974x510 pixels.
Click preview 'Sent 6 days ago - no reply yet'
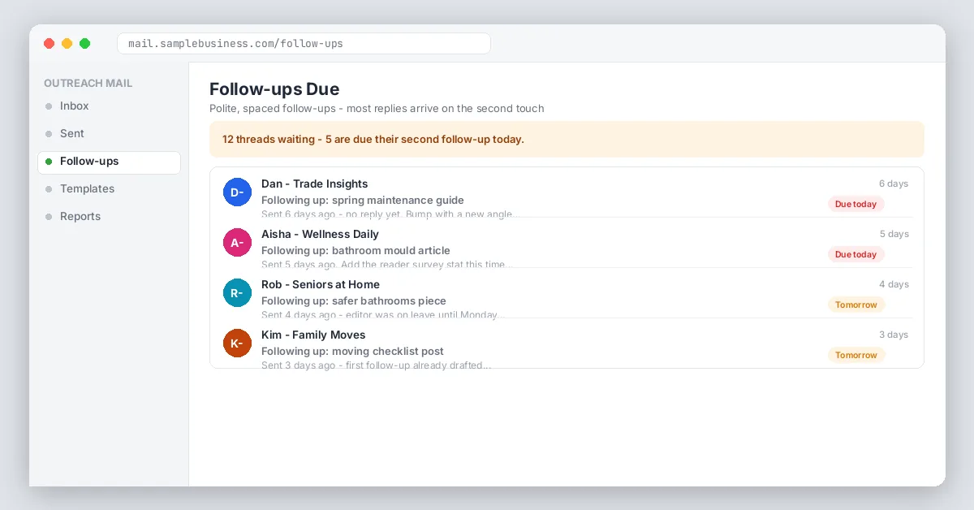[330, 214]
